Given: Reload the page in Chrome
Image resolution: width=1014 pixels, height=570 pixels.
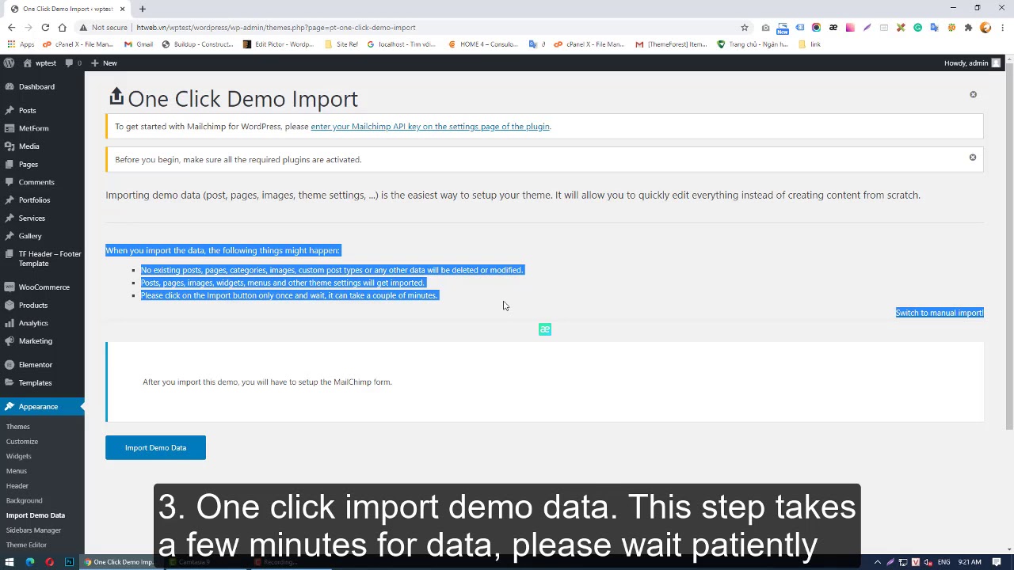Looking at the screenshot, I should 45,28.
